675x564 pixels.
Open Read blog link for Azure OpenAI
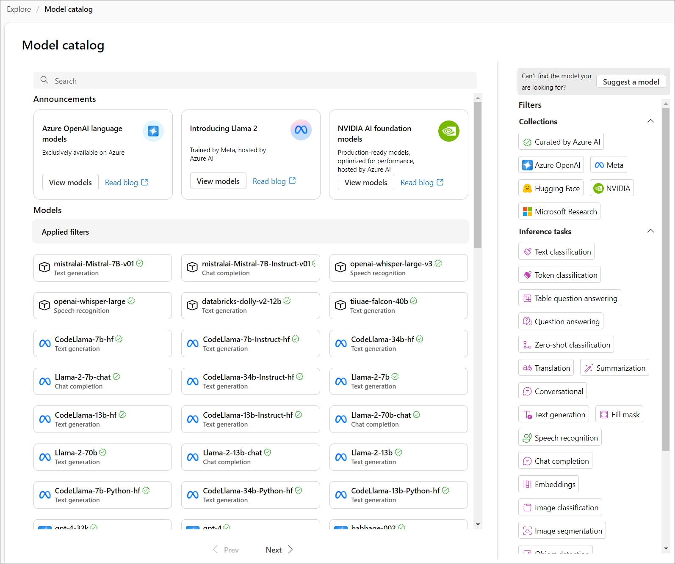click(126, 182)
